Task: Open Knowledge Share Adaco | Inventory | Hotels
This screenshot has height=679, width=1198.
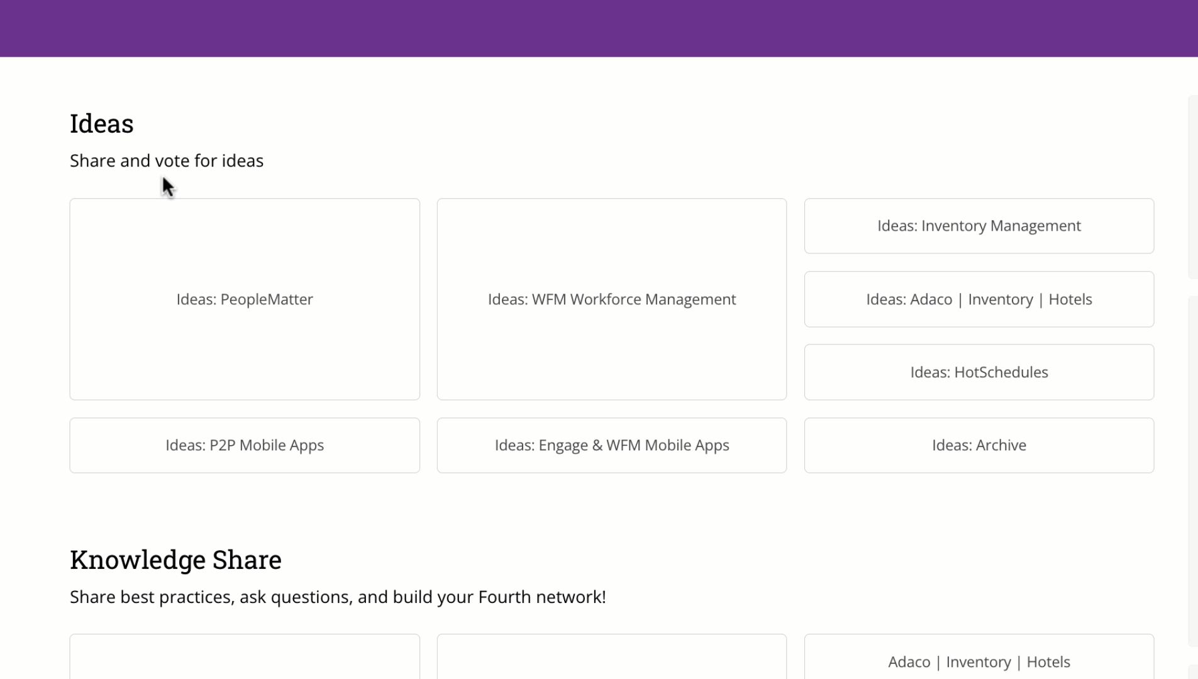Action: point(979,657)
